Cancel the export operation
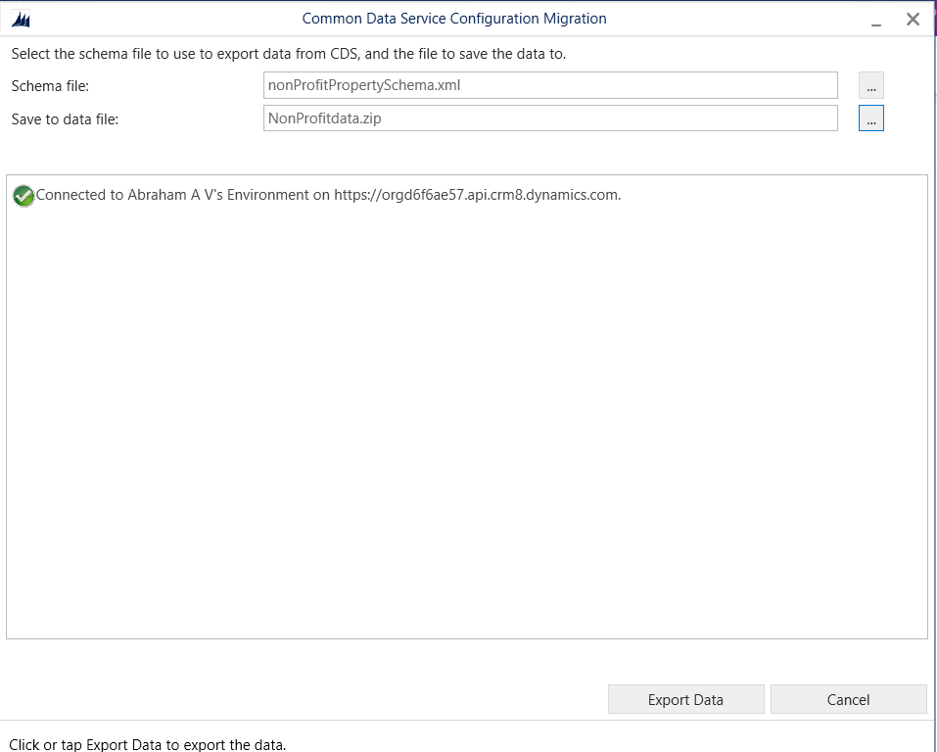937x752 pixels. point(848,699)
